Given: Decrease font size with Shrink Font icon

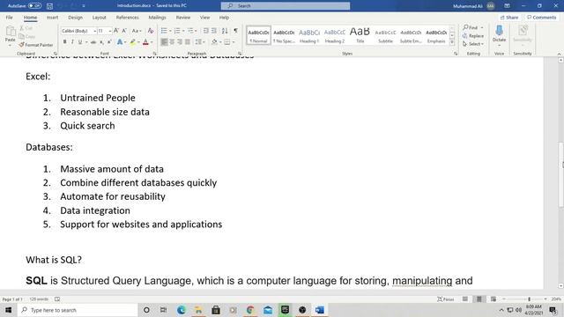Looking at the screenshot, I should tap(124, 31).
